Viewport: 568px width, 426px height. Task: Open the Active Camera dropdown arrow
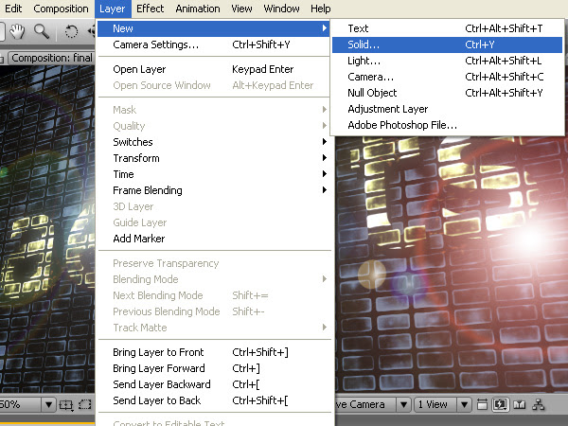tap(403, 404)
